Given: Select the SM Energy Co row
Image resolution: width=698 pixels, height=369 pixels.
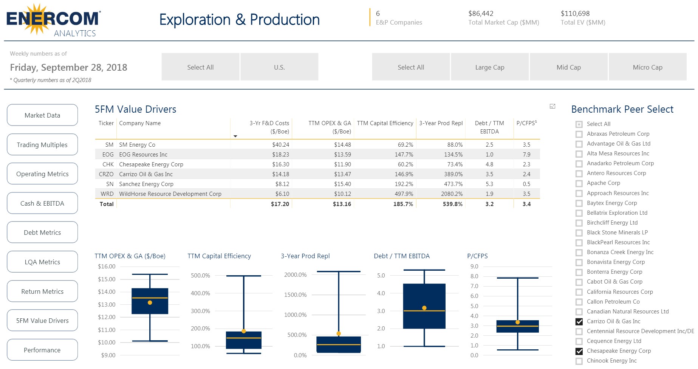Looking at the screenshot, I should (317, 145).
